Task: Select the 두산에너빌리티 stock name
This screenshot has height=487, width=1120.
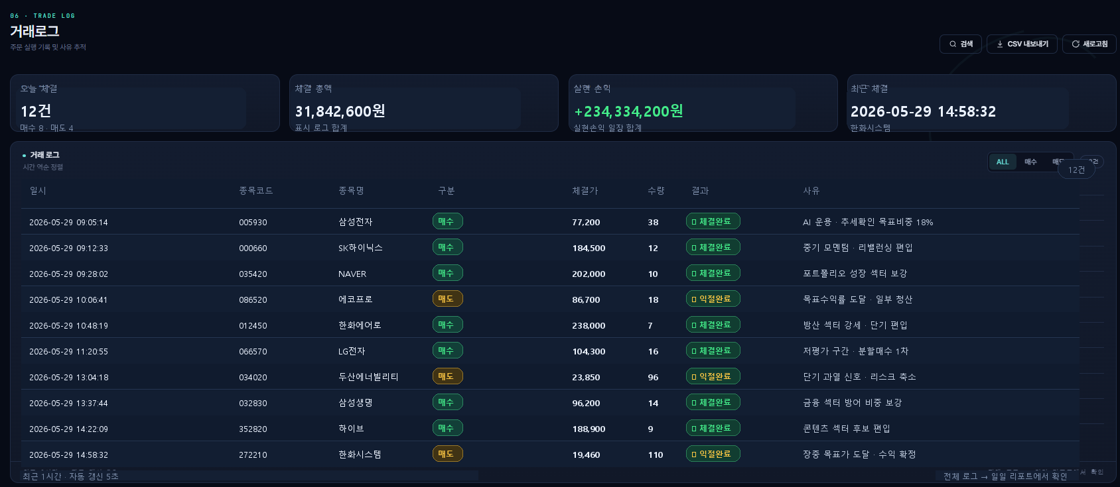Action: tap(368, 377)
